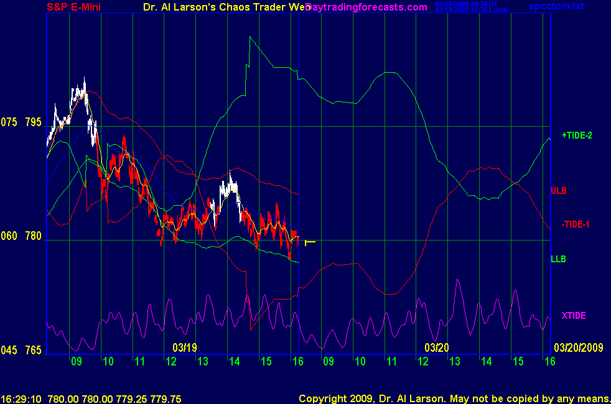The height and width of the screenshot is (404, 611).
Task: Select the green LLB legend label
Action: point(558,259)
